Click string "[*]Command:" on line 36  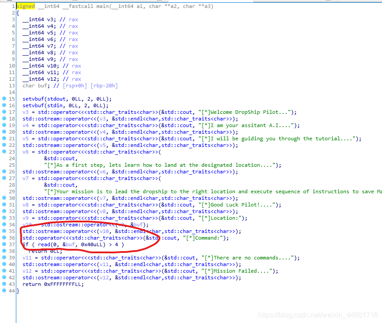(203, 238)
